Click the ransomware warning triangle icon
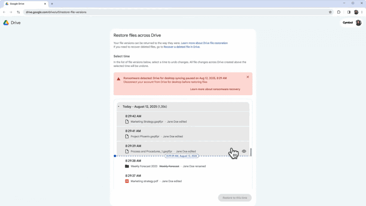Viewport: 366px width, 206px height. pos(118,79)
